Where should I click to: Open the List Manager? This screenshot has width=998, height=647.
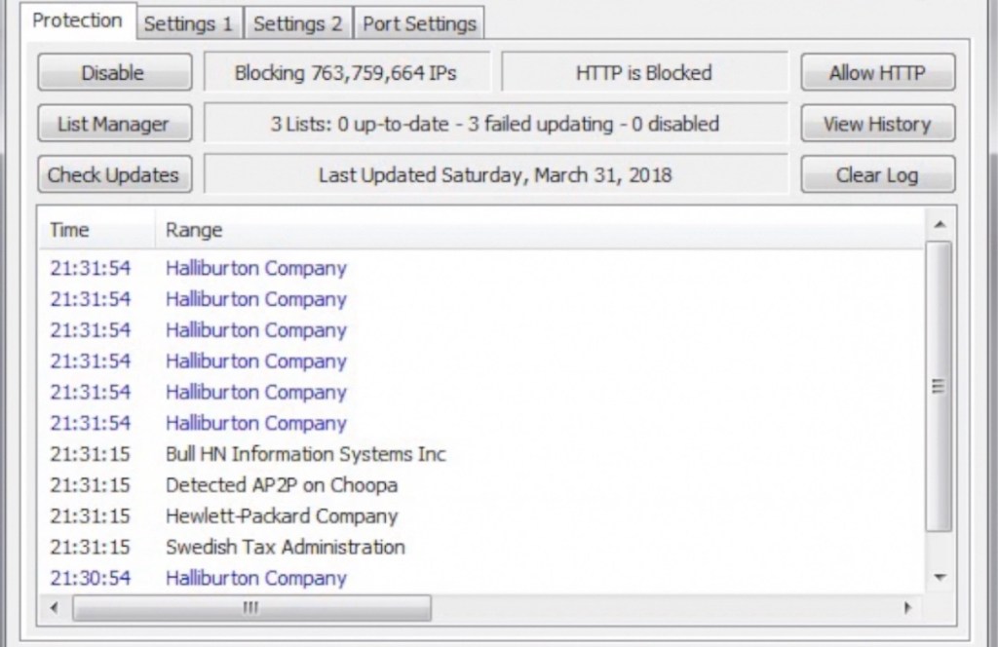pyautogui.click(x=114, y=124)
